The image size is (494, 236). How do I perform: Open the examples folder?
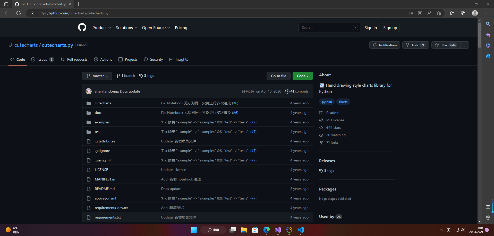pyautogui.click(x=102, y=122)
